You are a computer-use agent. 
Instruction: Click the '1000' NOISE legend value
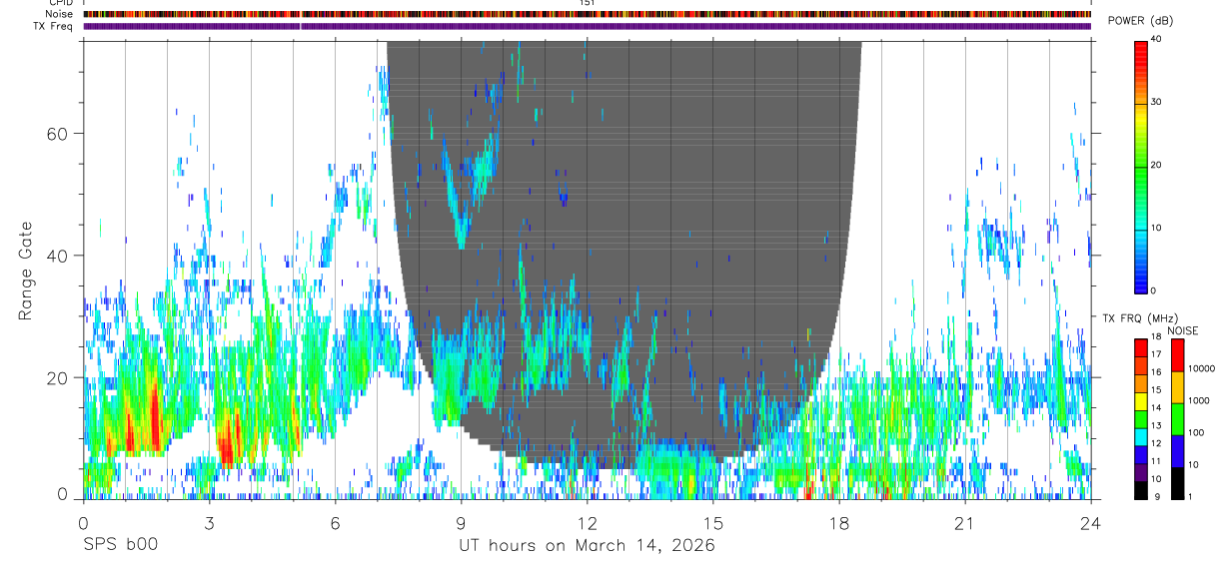click(x=1198, y=400)
